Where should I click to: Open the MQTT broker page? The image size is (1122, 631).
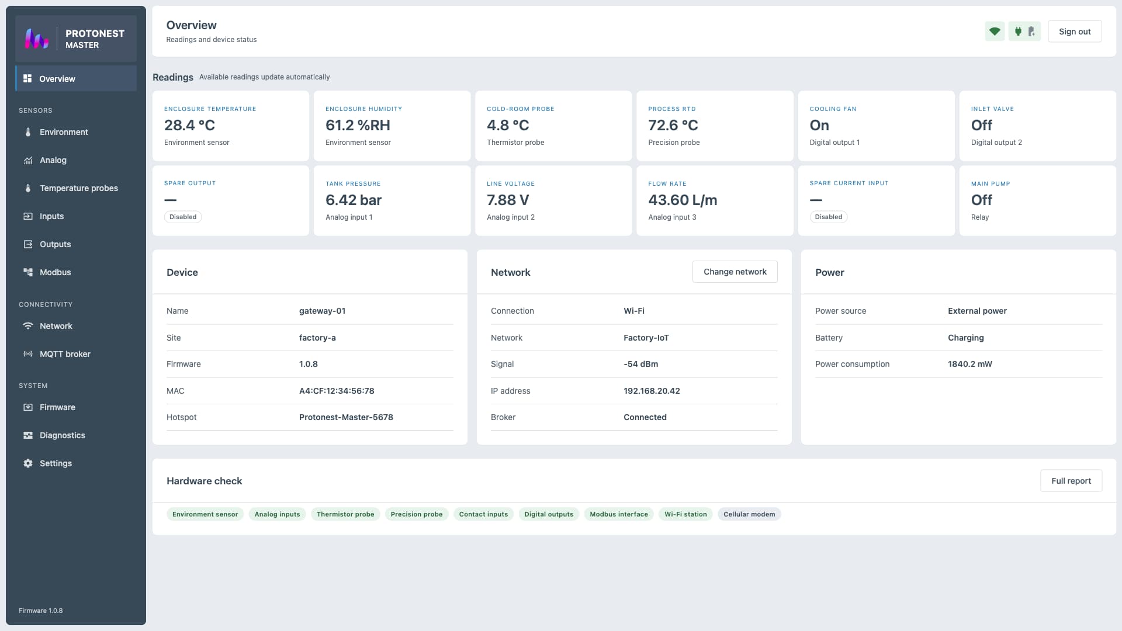pos(76,354)
